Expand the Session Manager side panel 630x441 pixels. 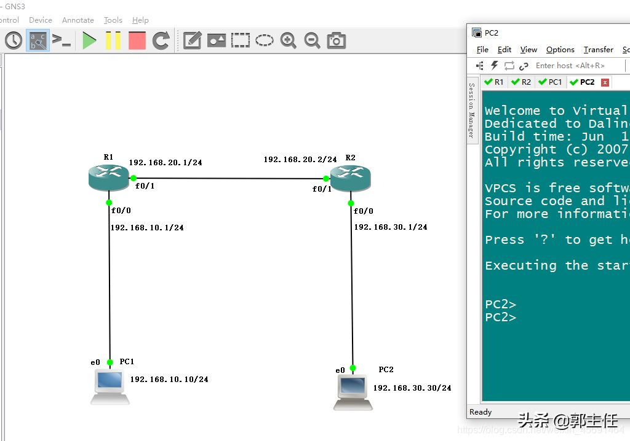(x=472, y=111)
